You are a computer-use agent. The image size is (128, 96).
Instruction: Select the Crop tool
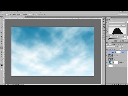click(2, 28)
